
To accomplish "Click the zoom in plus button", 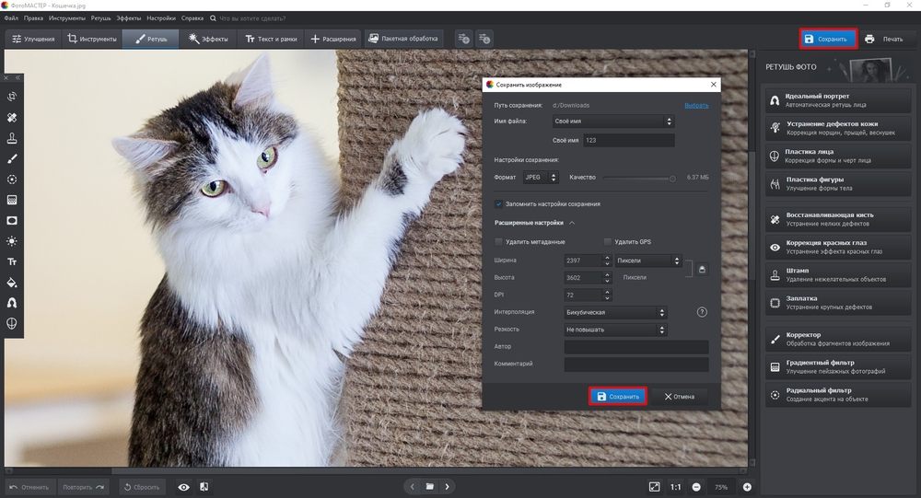I will pyautogui.click(x=747, y=486).
